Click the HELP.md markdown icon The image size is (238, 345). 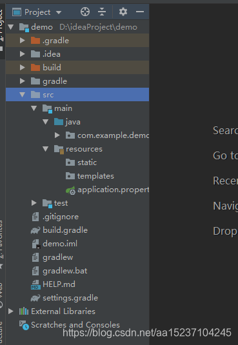pos(35,285)
